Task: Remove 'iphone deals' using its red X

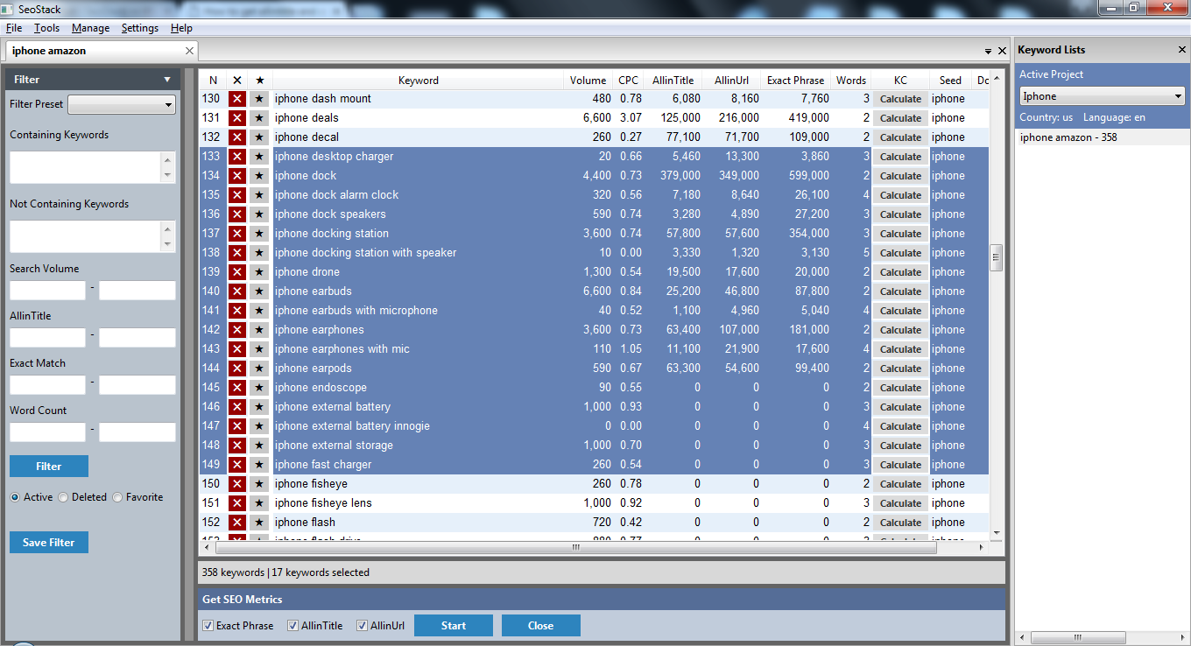Action: tap(236, 118)
